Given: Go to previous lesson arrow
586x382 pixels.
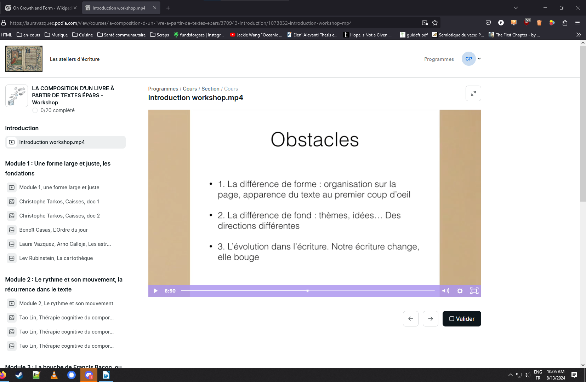Looking at the screenshot, I should pyautogui.click(x=411, y=319).
